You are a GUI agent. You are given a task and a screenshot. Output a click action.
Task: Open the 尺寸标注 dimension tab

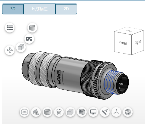[40, 9]
